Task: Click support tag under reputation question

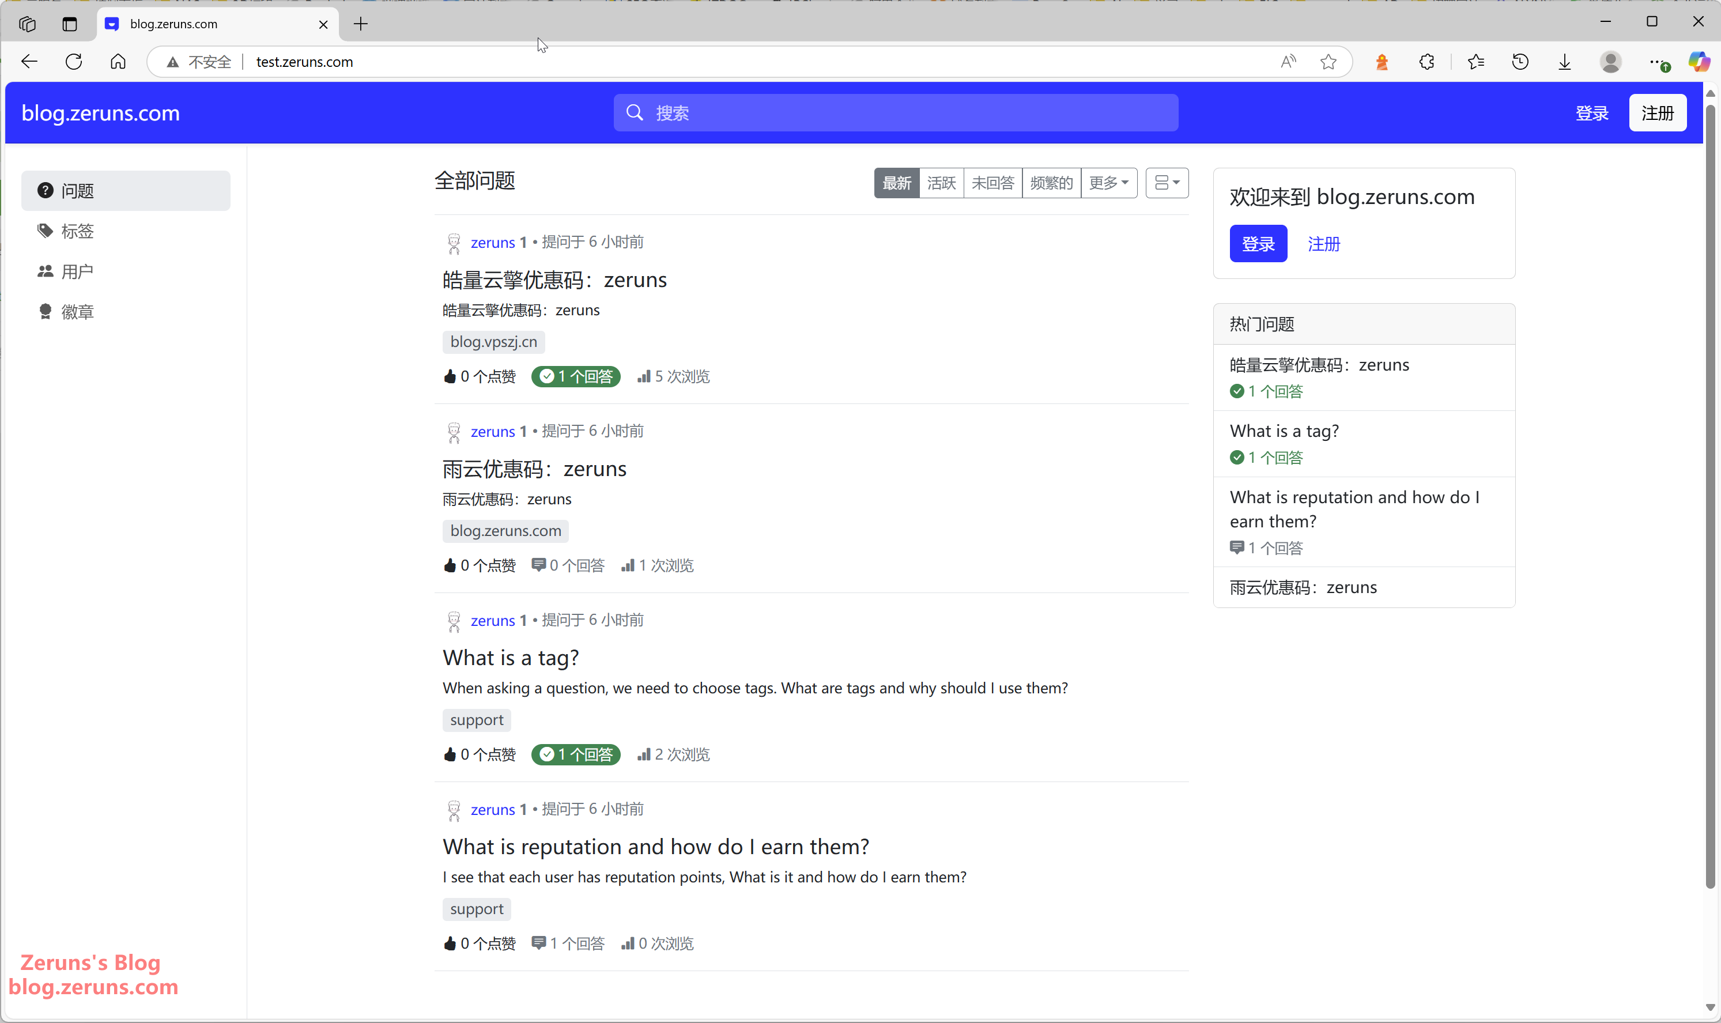Action: (477, 908)
